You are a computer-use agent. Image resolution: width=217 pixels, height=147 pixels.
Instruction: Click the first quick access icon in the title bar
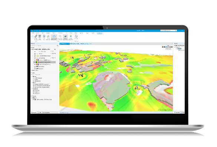click(33, 30)
